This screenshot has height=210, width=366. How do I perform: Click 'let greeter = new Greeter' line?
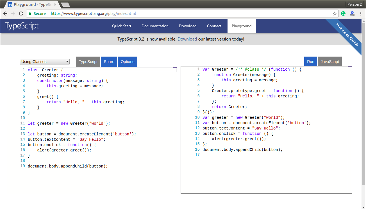click(x=69, y=123)
